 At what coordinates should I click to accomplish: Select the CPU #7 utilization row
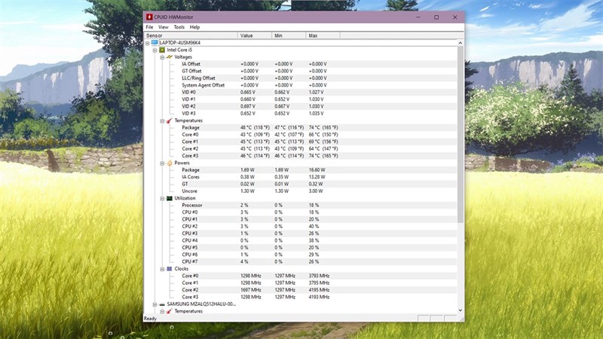(319, 261)
